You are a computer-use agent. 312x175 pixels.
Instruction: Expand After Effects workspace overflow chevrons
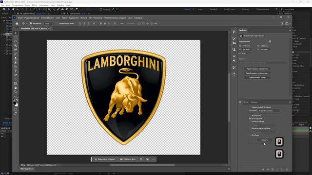click(276, 9)
